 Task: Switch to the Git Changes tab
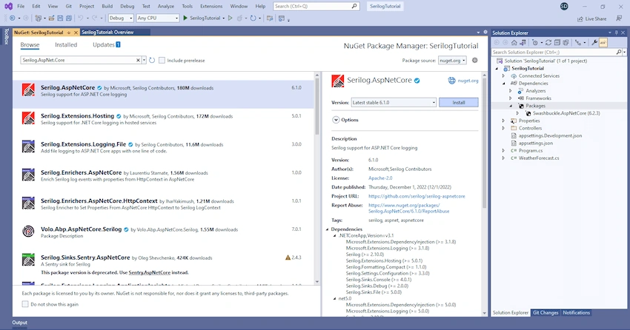coord(546,313)
